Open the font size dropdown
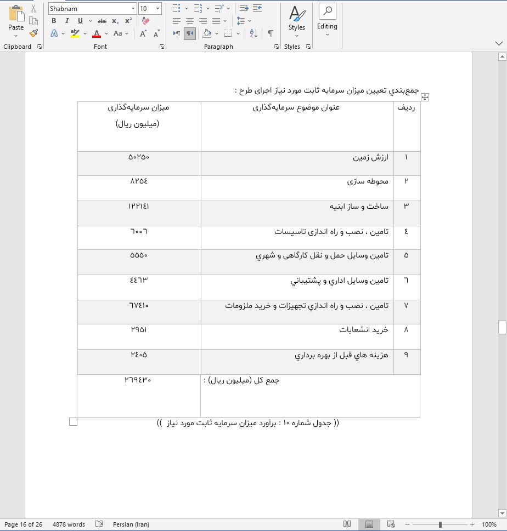Screen dimensions: 507x531 (x=157, y=8)
